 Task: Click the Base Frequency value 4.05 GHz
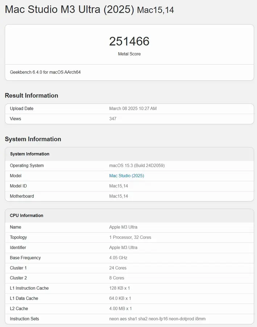[118, 258]
